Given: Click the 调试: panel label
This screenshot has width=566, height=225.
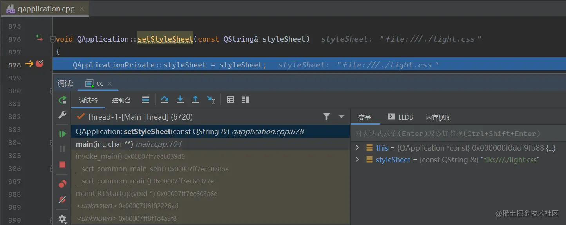Looking at the screenshot, I should coord(65,83).
